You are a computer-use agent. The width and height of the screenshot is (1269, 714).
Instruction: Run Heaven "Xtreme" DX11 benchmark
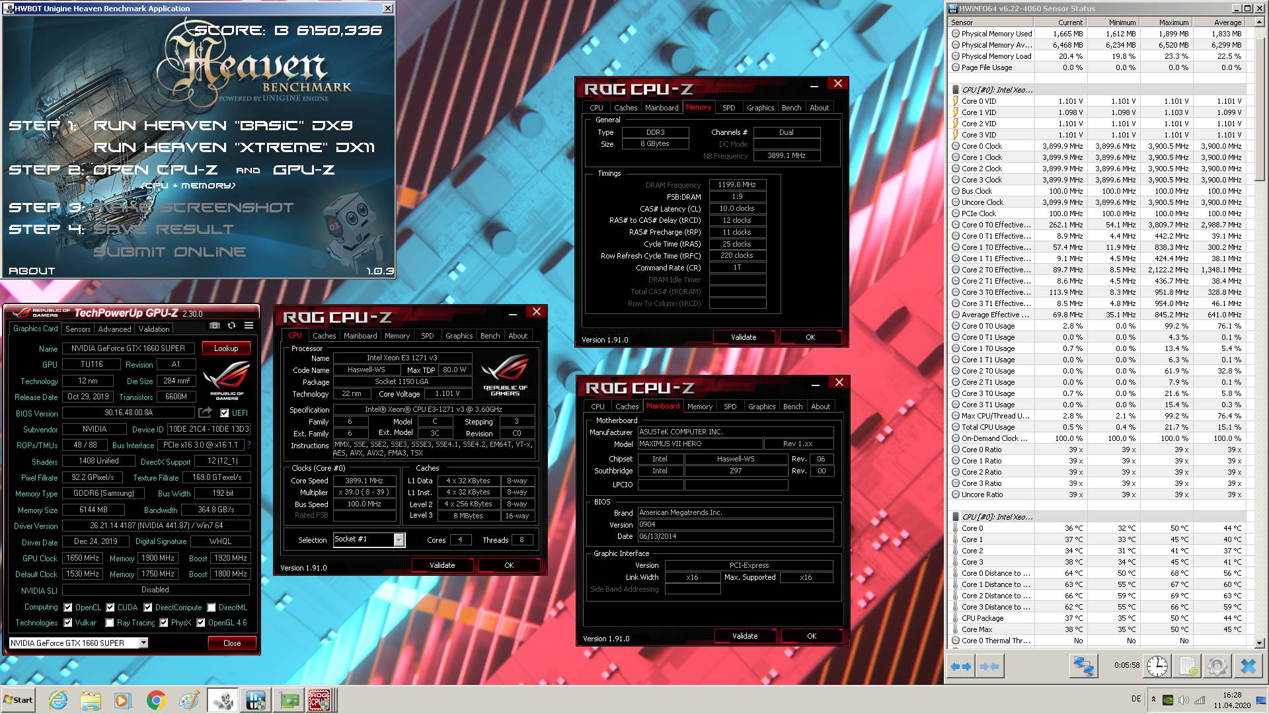(x=234, y=147)
